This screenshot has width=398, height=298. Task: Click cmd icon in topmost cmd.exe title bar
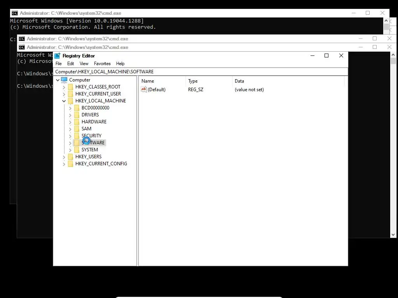tap(15, 13)
